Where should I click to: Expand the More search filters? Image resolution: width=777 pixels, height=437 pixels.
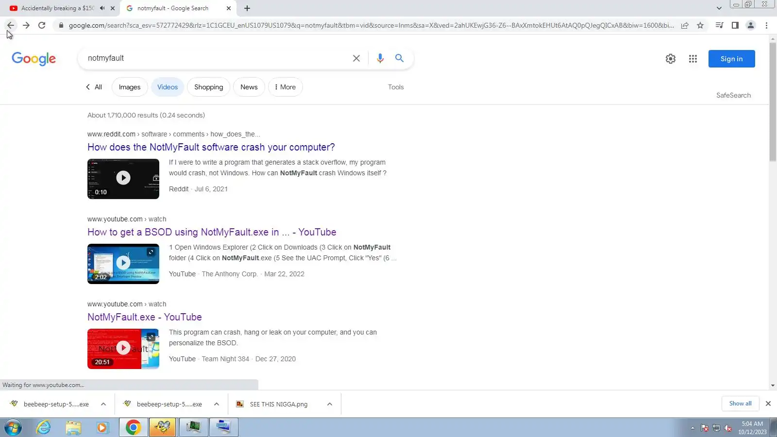pos(286,87)
